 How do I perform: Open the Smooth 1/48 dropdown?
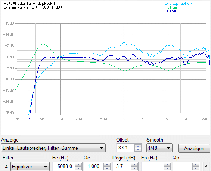point(159,148)
